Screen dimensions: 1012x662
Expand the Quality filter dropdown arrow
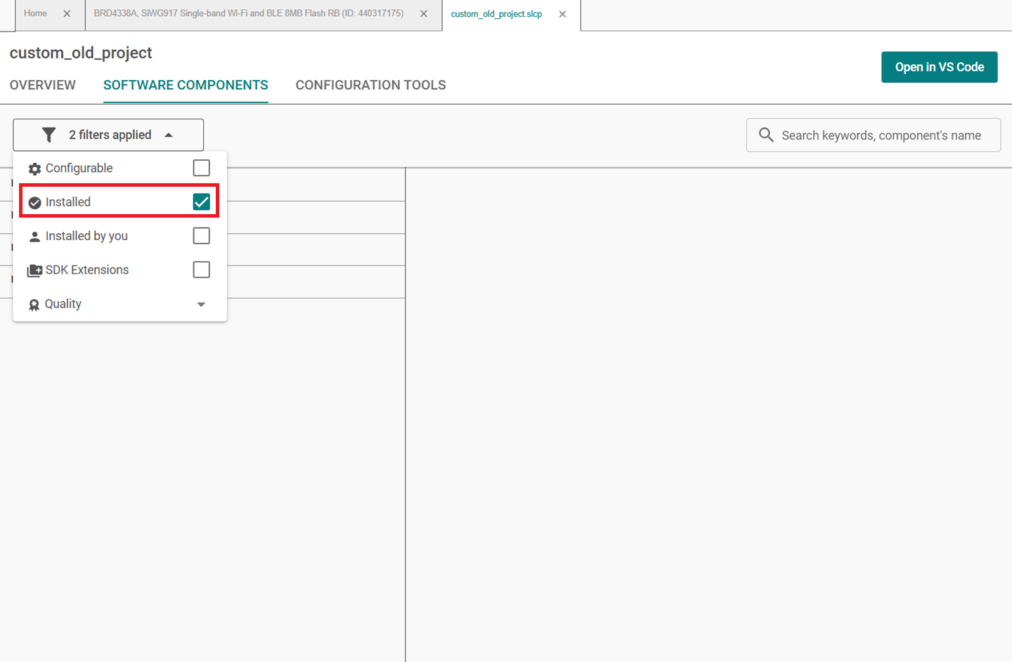[x=201, y=304]
